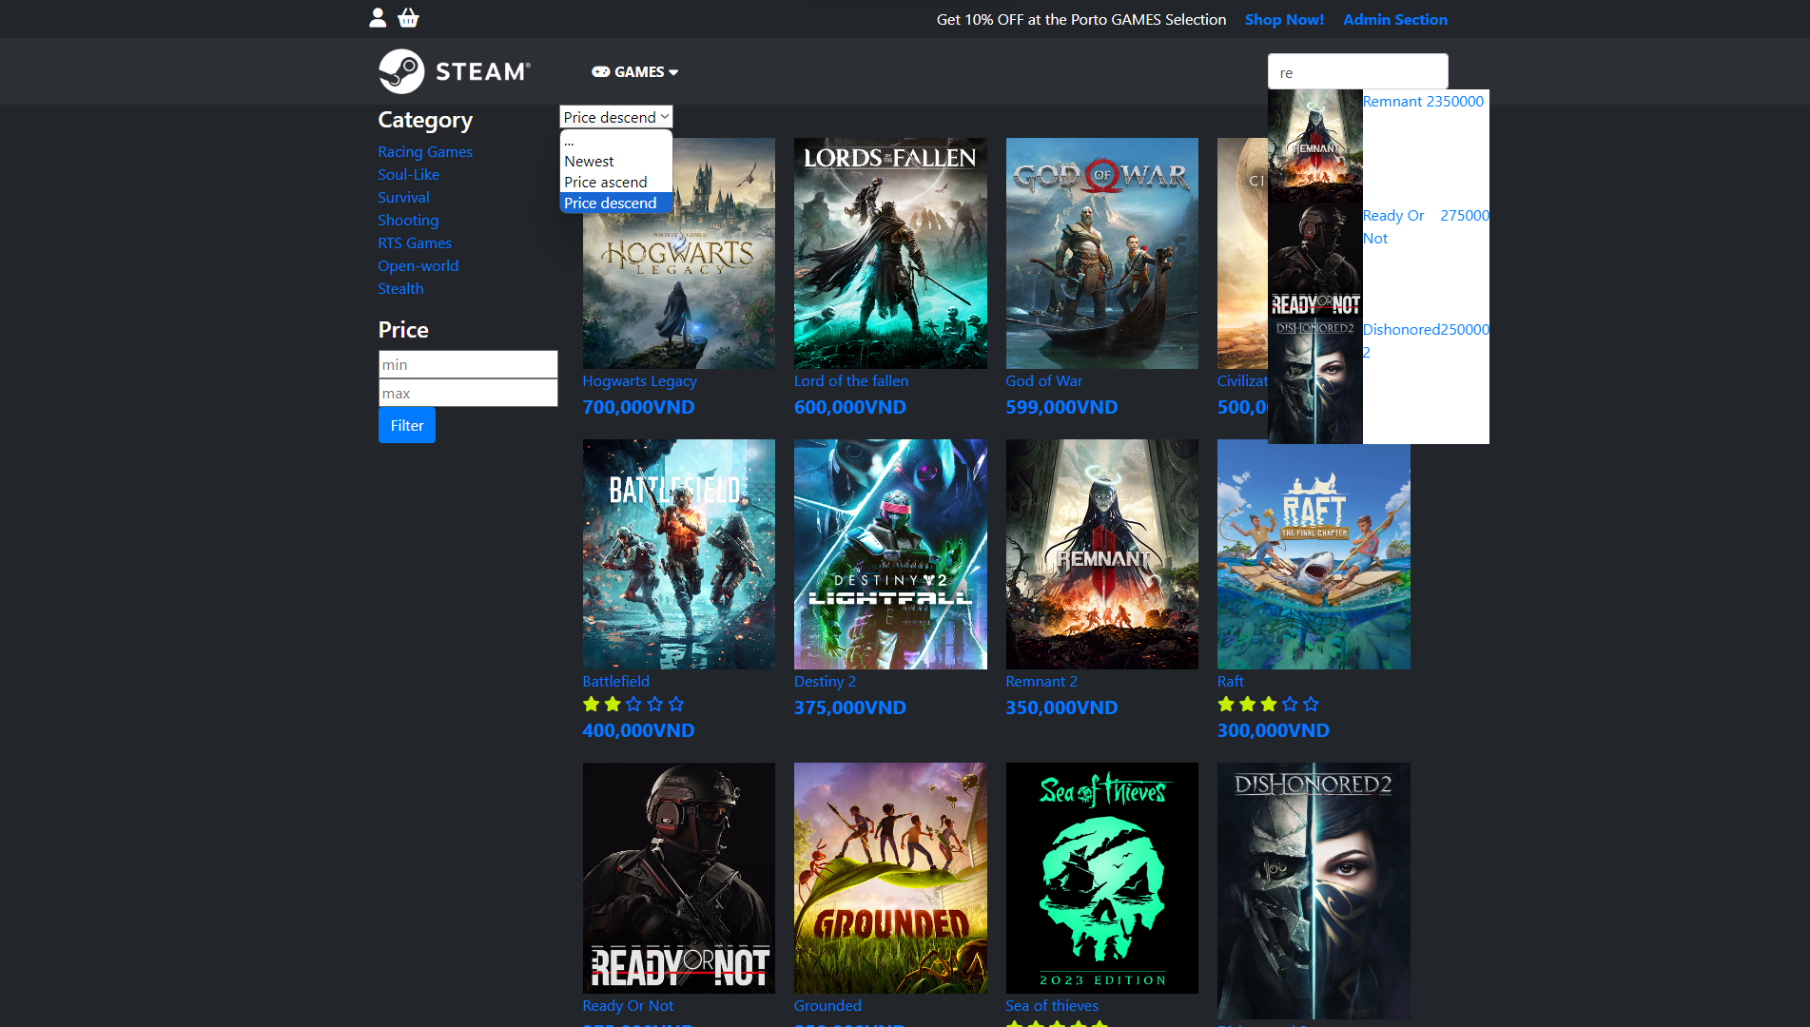This screenshot has height=1027, width=1810.
Task: Open the Price descend sort dropdown
Action: [615, 117]
